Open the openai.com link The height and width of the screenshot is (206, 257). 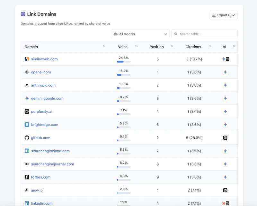[x=41, y=72]
